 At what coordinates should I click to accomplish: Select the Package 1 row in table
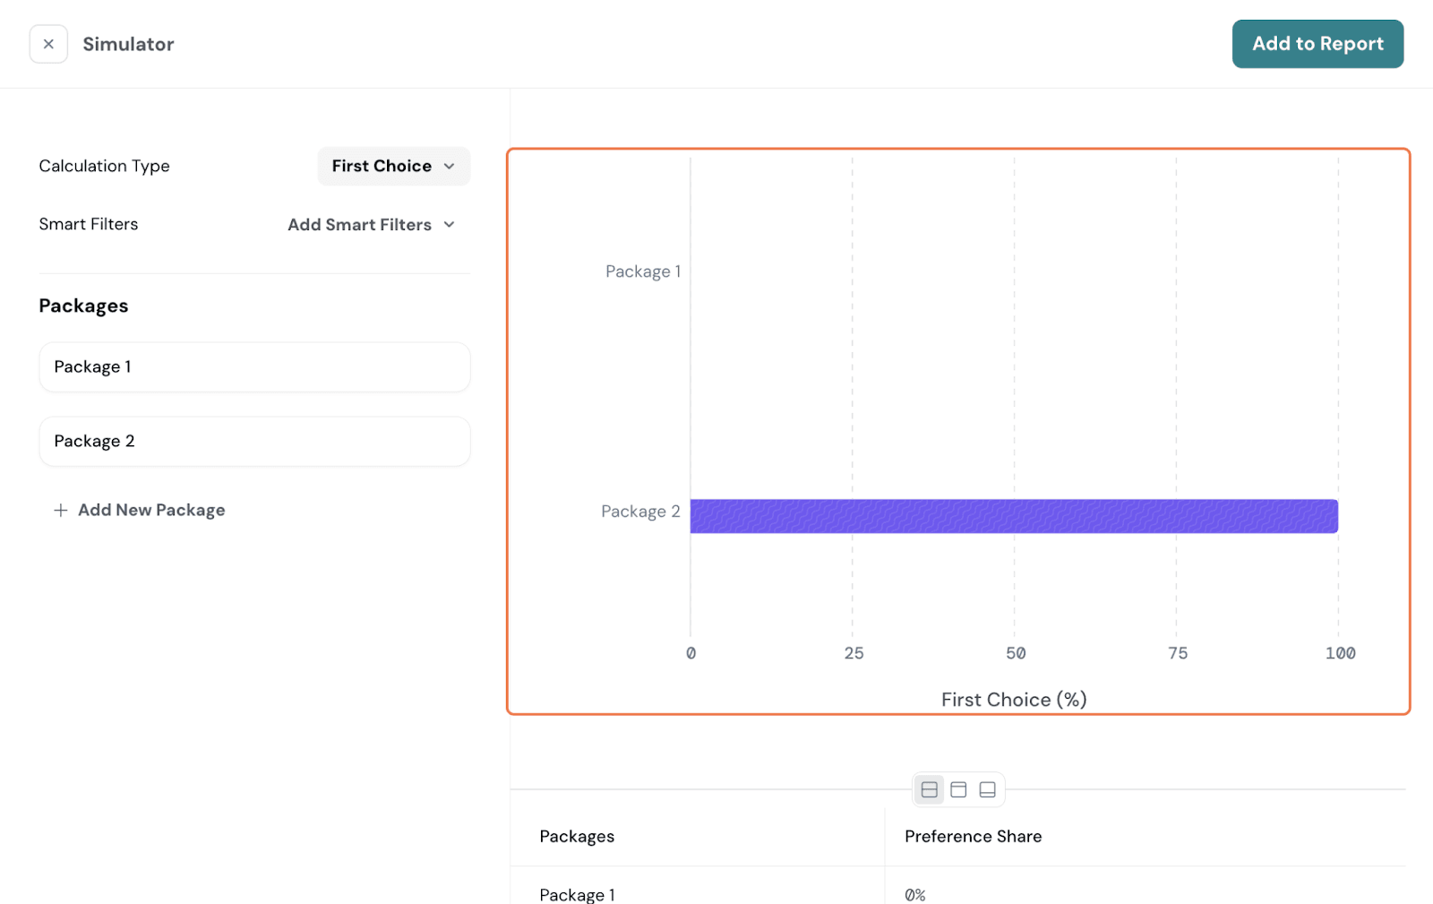pyautogui.click(x=577, y=894)
